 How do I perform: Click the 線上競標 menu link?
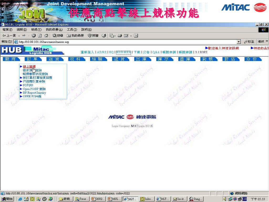point(29,67)
